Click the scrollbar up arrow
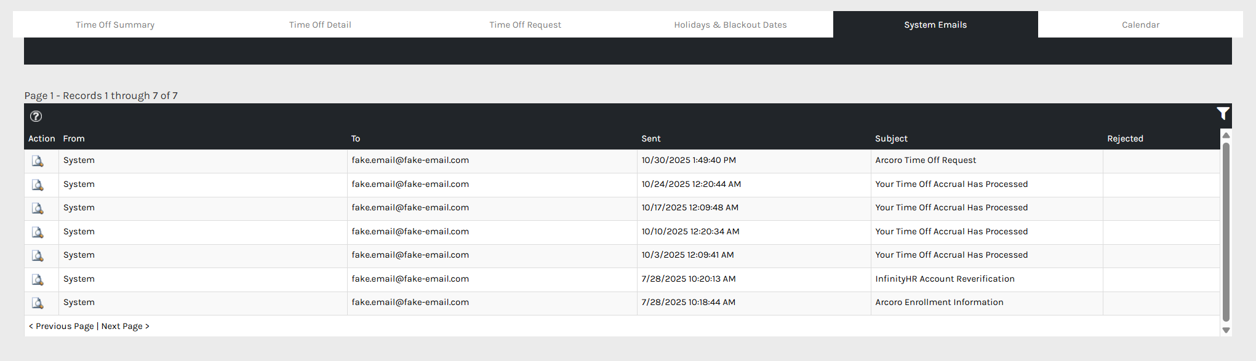Image resolution: width=1256 pixels, height=361 pixels. click(x=1226, y=135)
